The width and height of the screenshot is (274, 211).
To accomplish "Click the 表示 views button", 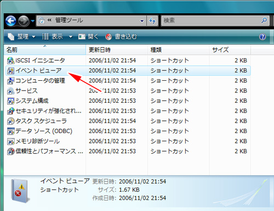I will pos(53,37).
